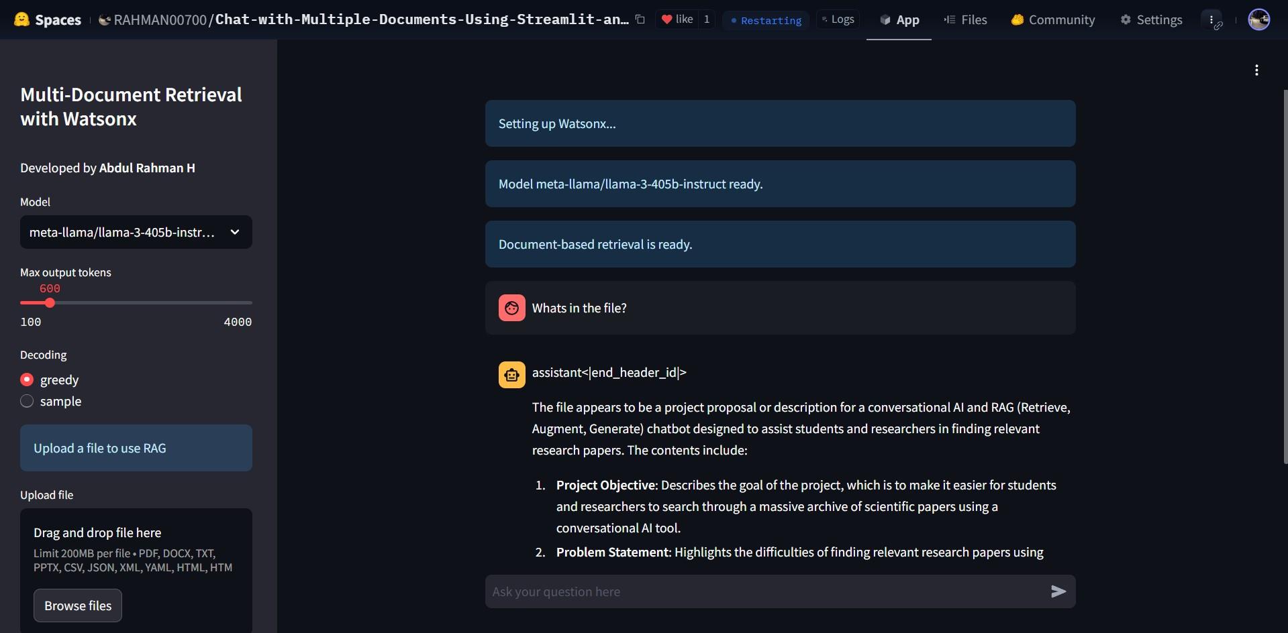Switch to the App tab

(899, 20)
